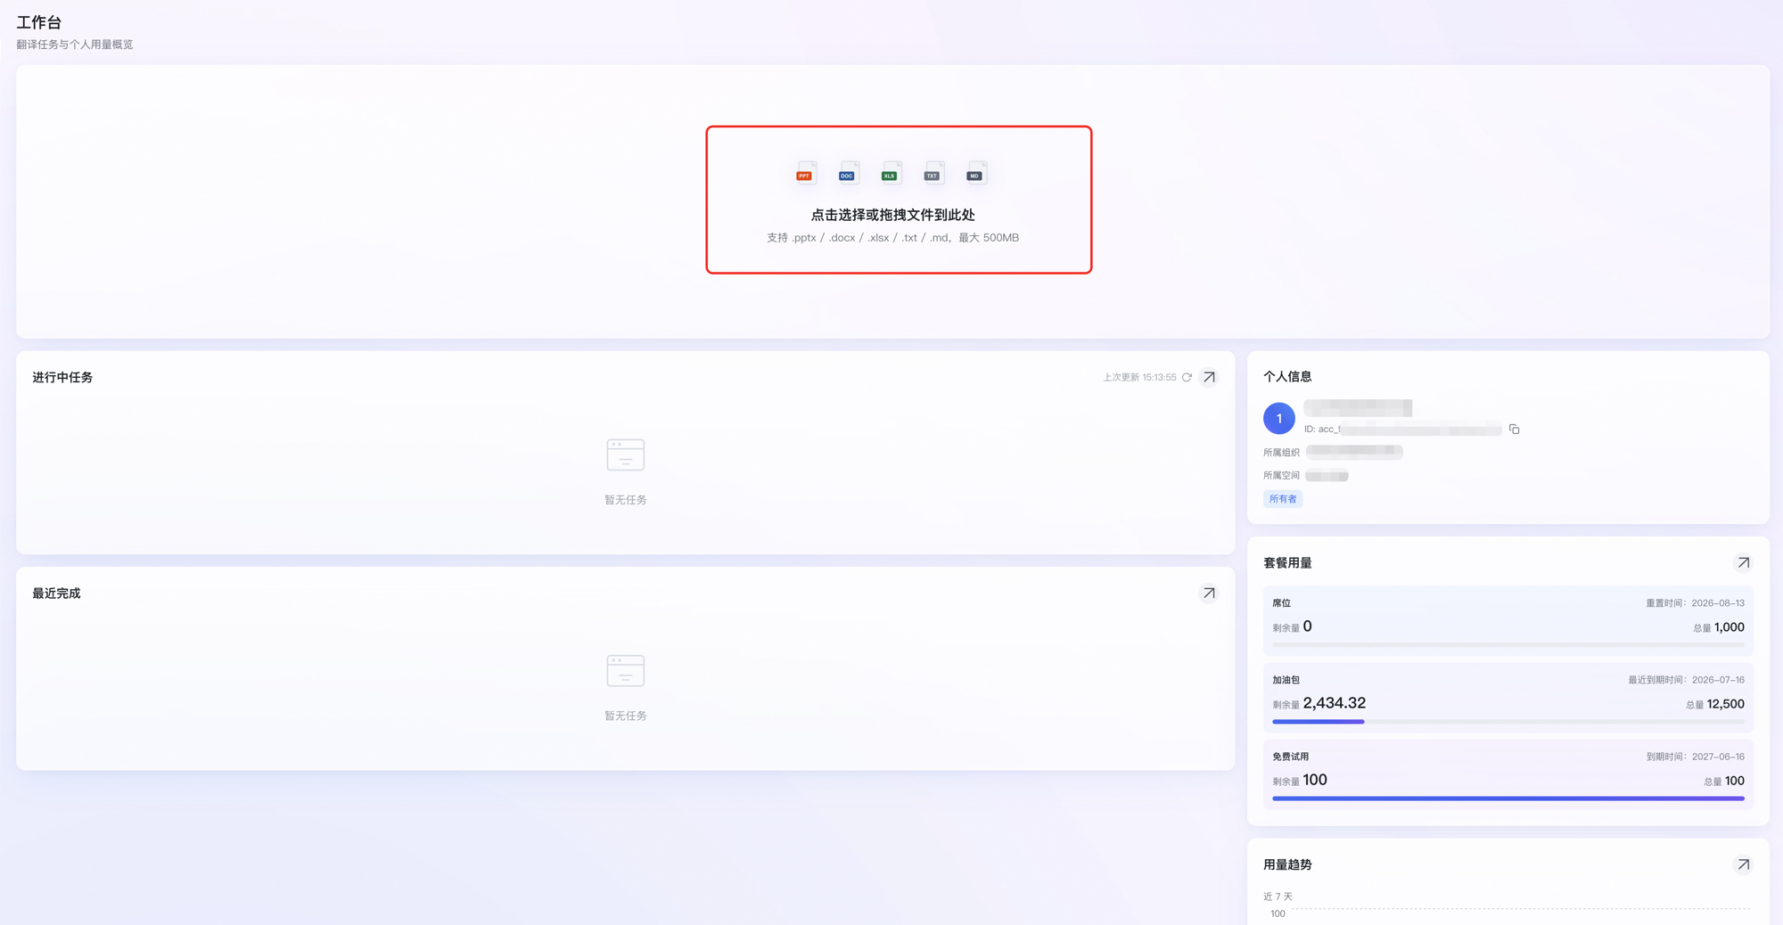This screenshot has width=1783, height=925.
Task: Open 套餐用量 details arrow
Action: tap(1743, 562)
